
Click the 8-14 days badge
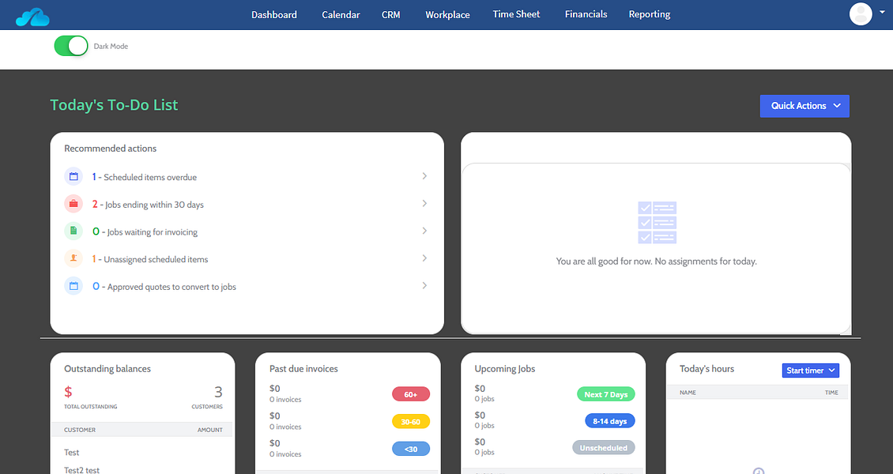[609, 421]
